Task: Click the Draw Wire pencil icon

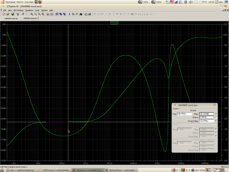Action: coord(95,14)
